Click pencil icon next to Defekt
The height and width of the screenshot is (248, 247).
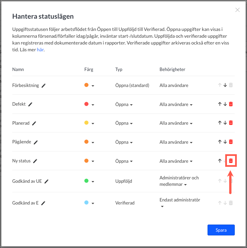pyautogui.click(x=30, y=104)
